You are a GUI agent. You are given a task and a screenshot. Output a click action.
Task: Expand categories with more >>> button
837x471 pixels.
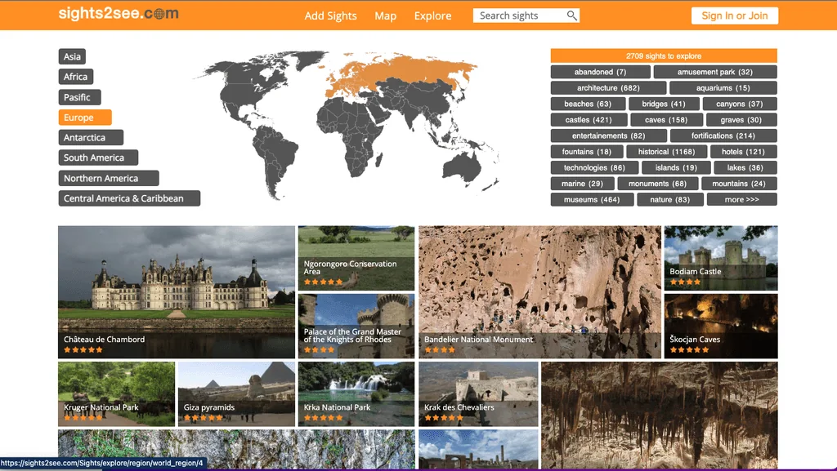coord(742,200)
